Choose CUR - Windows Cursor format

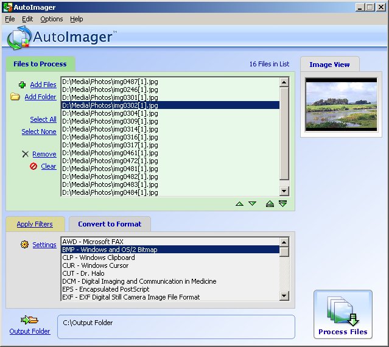coord(170,265)
